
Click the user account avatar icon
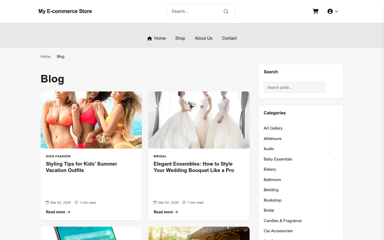[330, 11]
